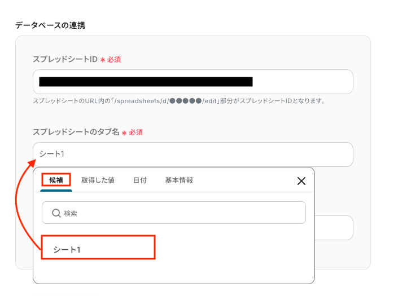Open the 日付 tab

click(140, 180)
